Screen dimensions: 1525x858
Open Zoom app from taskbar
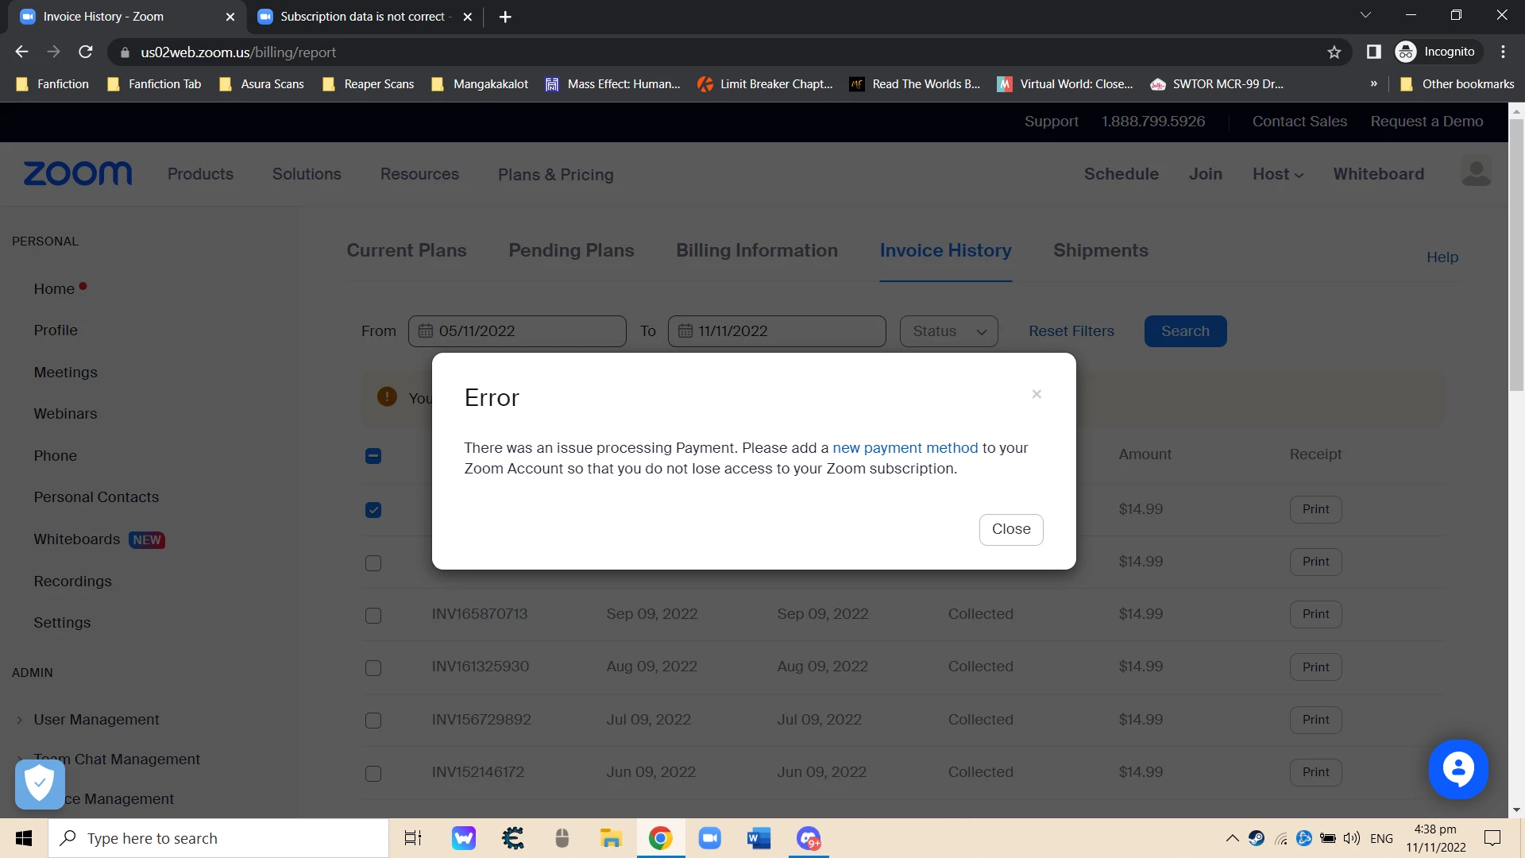click(x=709, y=838)
